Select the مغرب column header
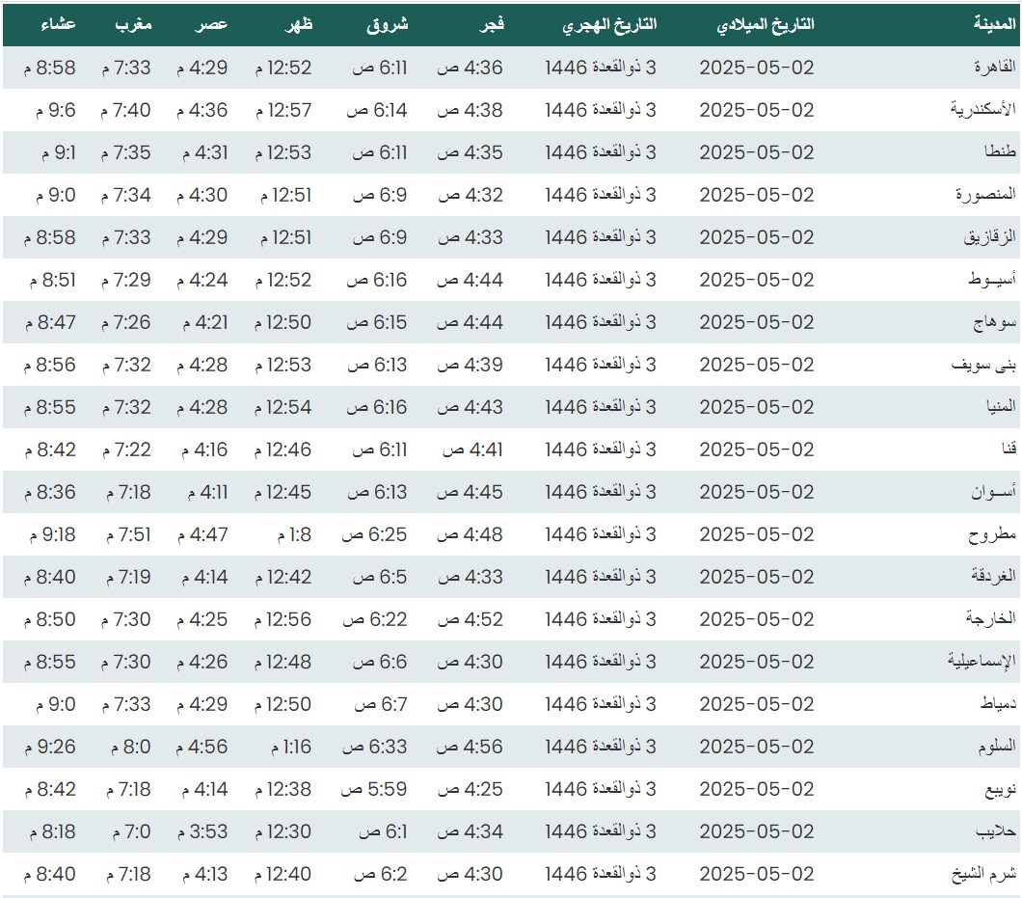Viewport: 1022px width, 898px height. tap(133, 25)
